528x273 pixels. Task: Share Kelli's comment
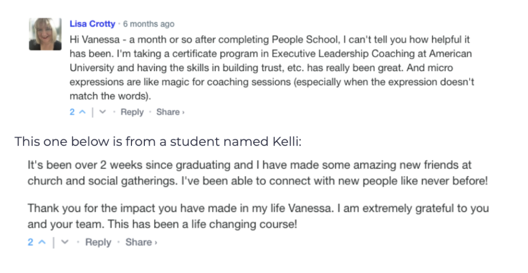(139, 242)
